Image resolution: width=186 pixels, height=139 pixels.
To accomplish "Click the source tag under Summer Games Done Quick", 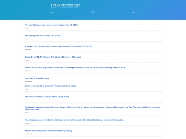I will click(x=27, y=89).
